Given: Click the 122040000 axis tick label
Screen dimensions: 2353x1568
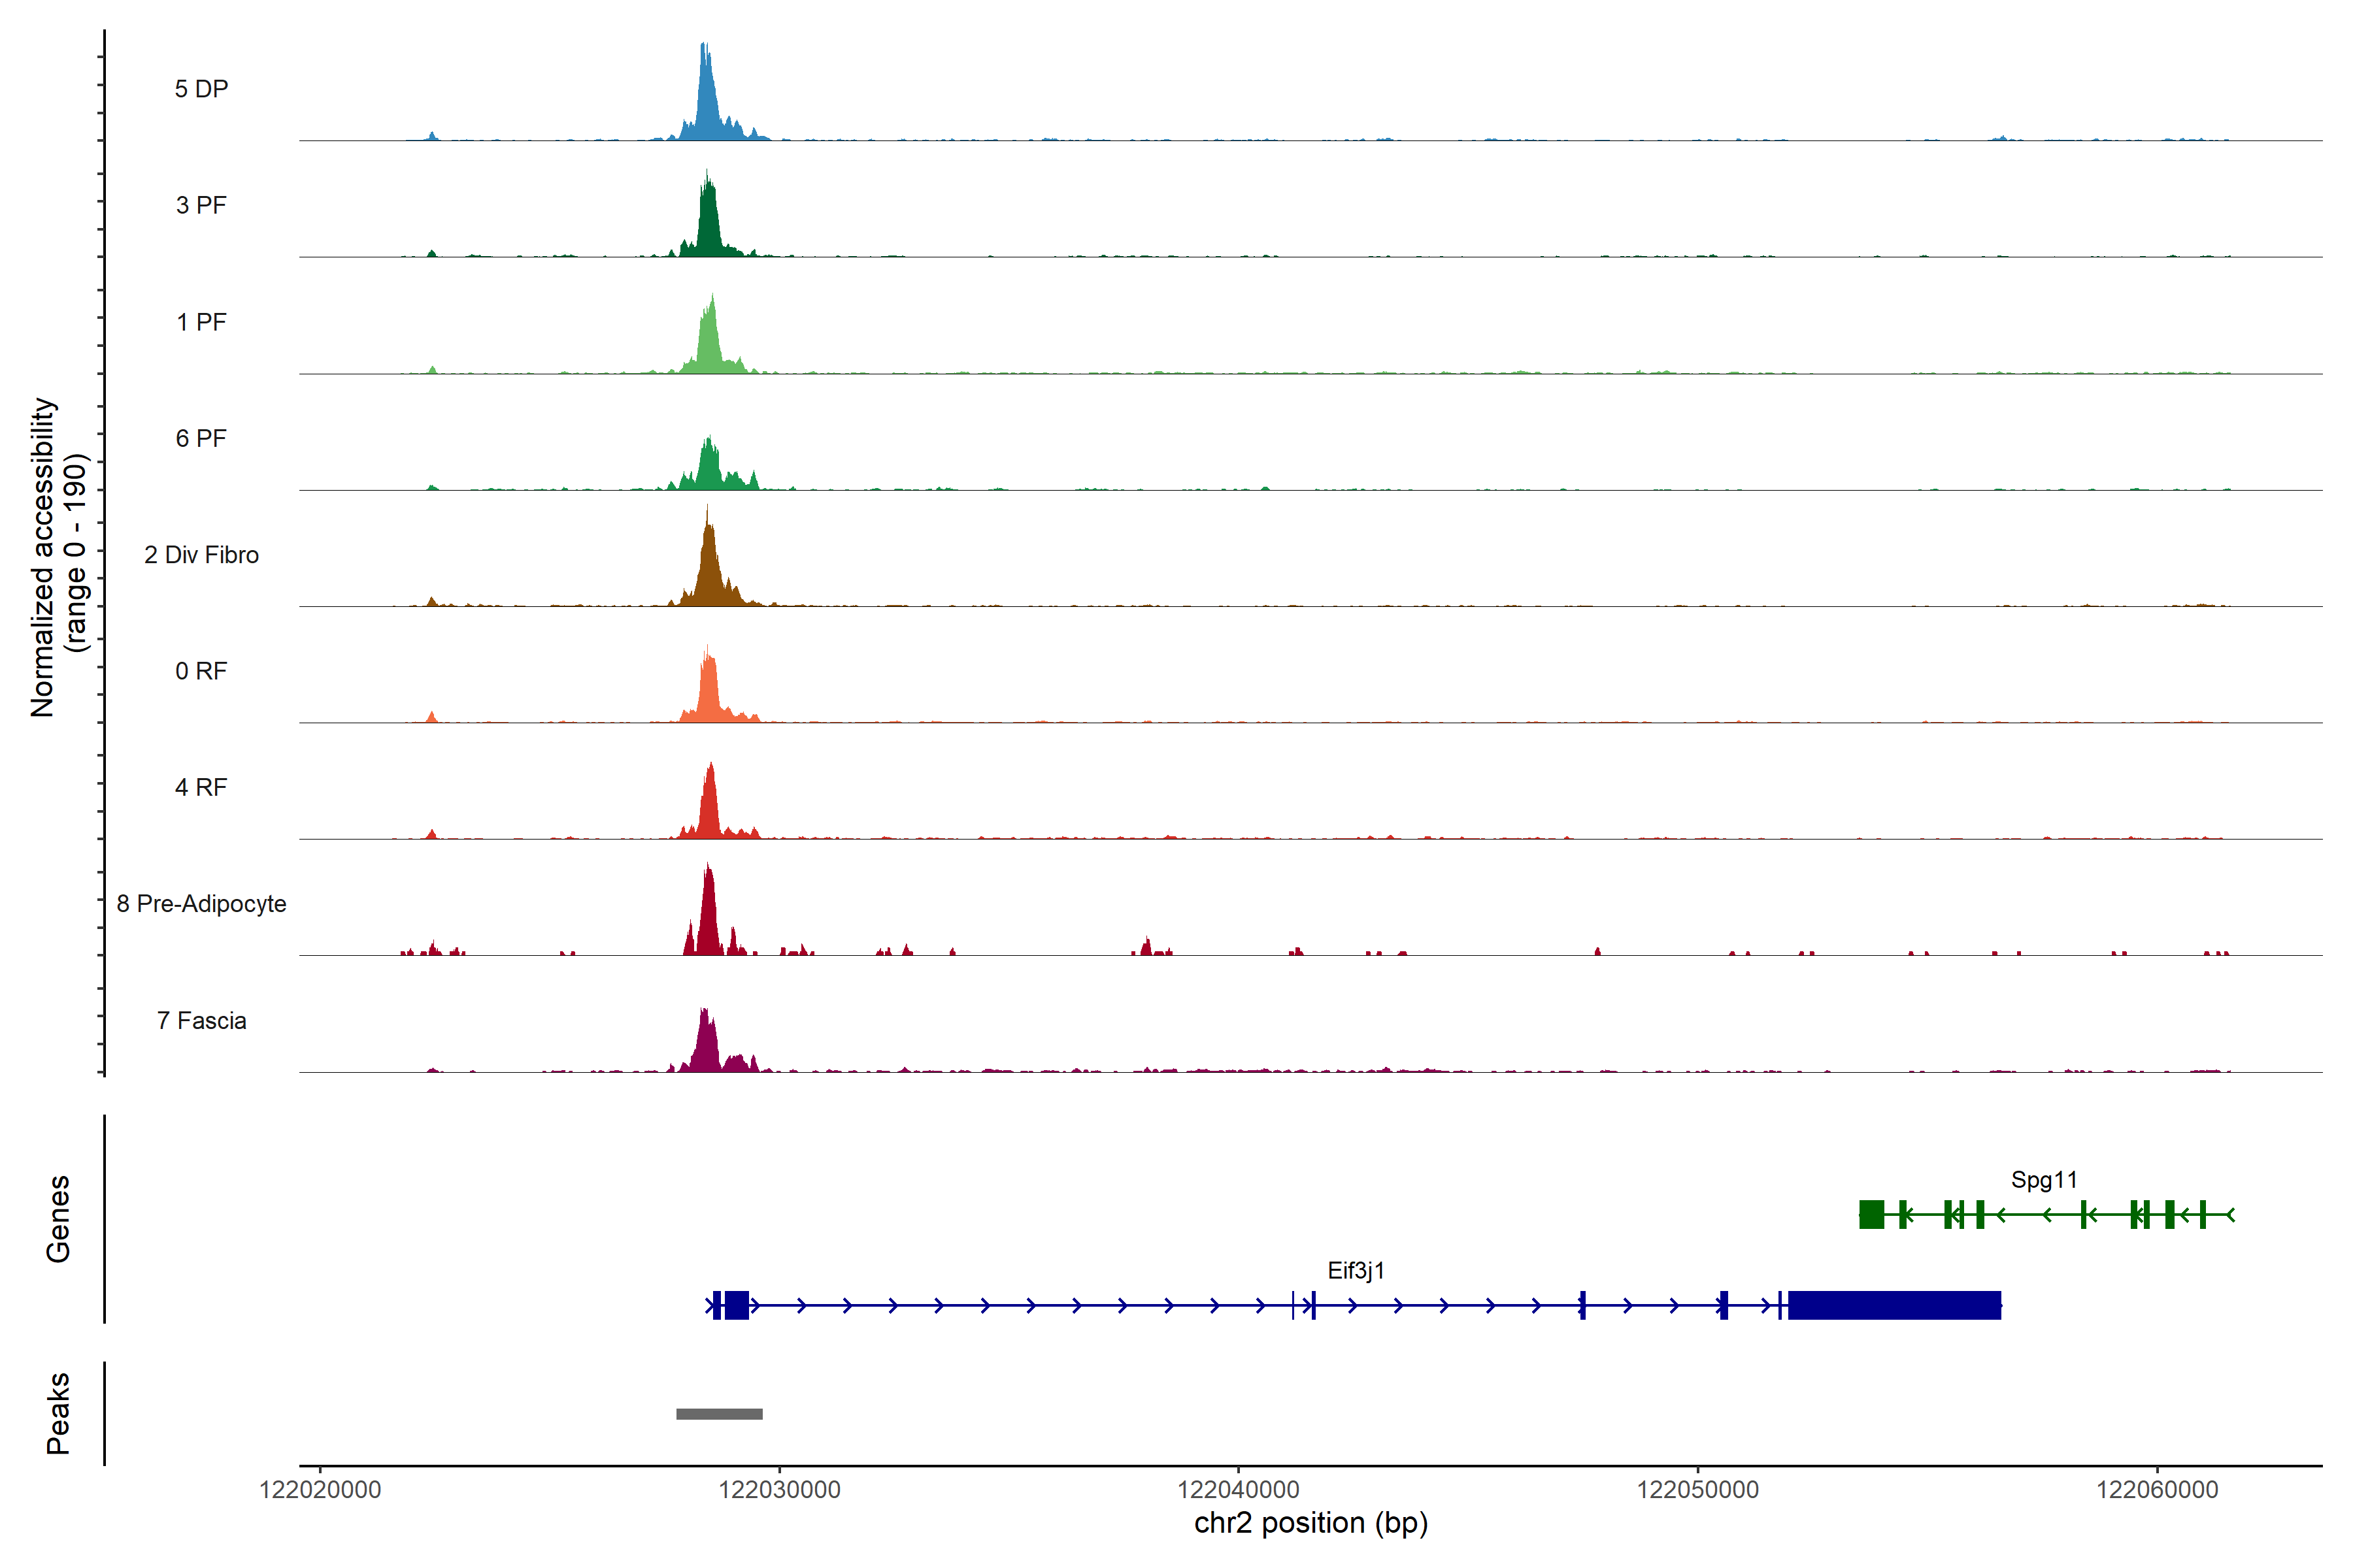Looking at the screenshot, I should (1239, 1490).
